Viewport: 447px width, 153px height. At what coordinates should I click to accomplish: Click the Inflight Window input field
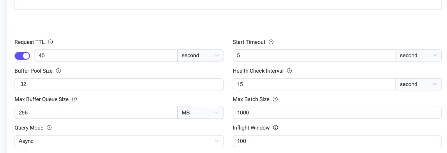click(337, 141)
